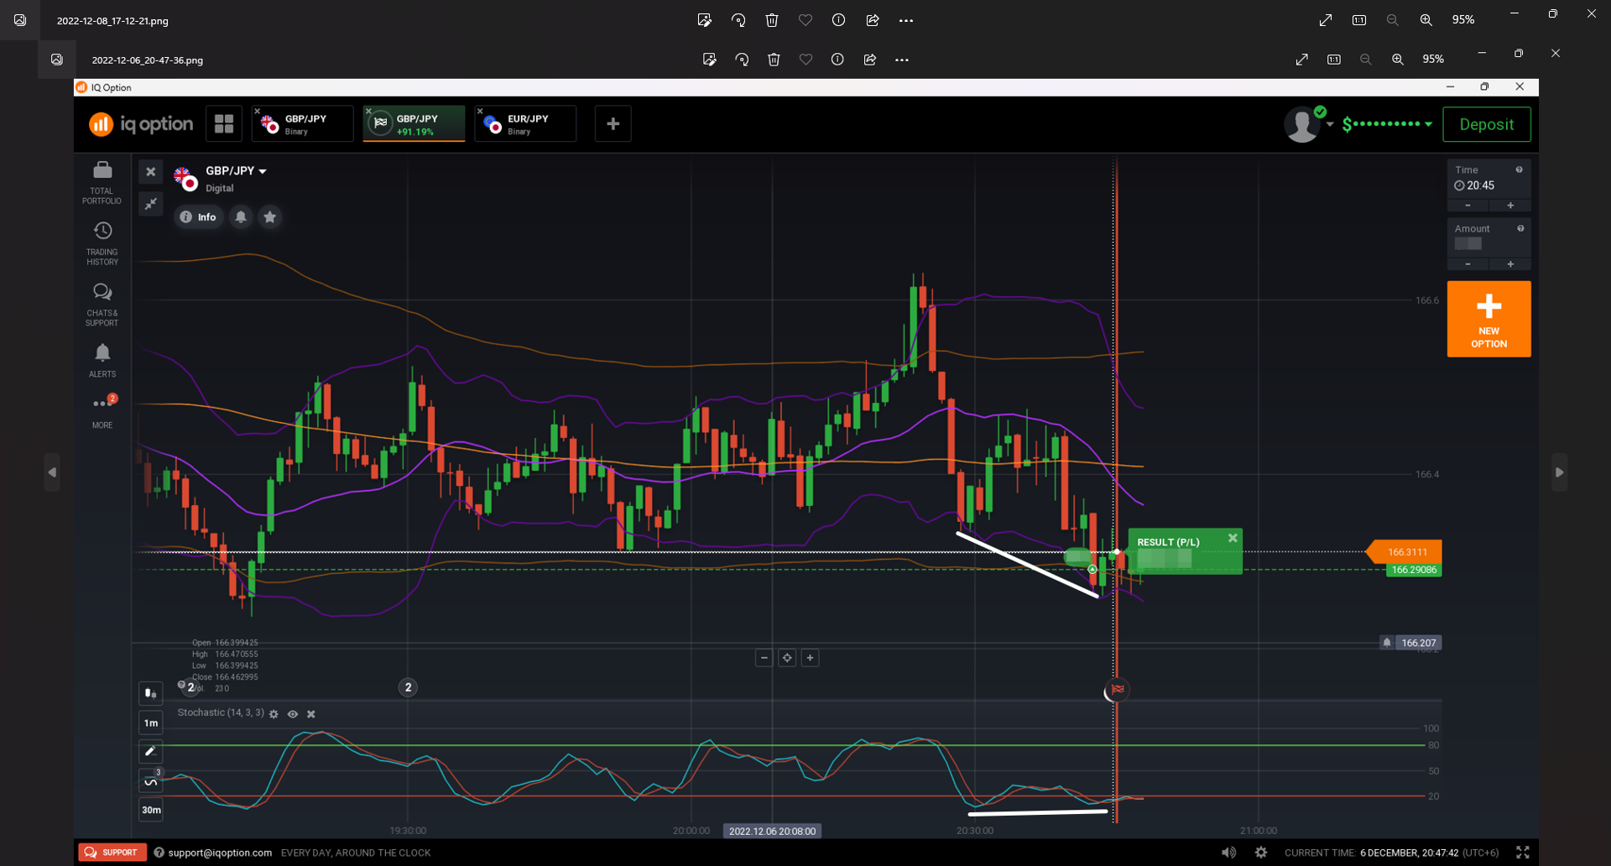Zoom in the 2022-12-06 Photos window
Viewport: 1611px width, 866px height.
1398,60
